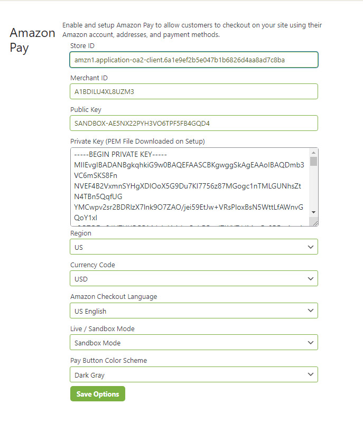Open the Region dropdown

pos(193,247)
